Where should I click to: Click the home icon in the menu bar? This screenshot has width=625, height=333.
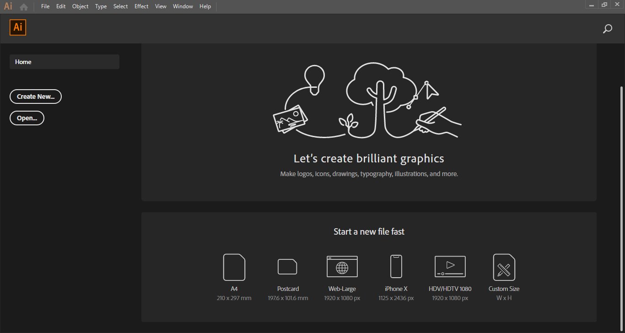tap(24, 7)
